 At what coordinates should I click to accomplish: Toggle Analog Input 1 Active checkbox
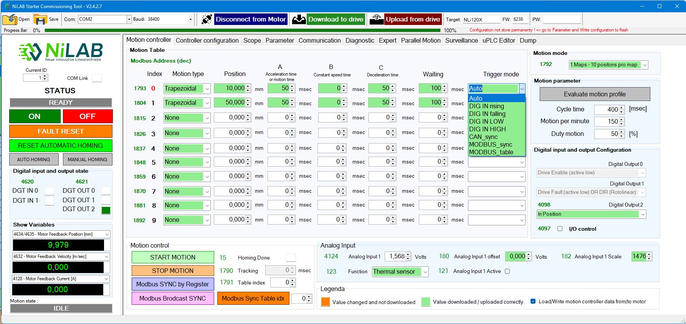point(507,271)
